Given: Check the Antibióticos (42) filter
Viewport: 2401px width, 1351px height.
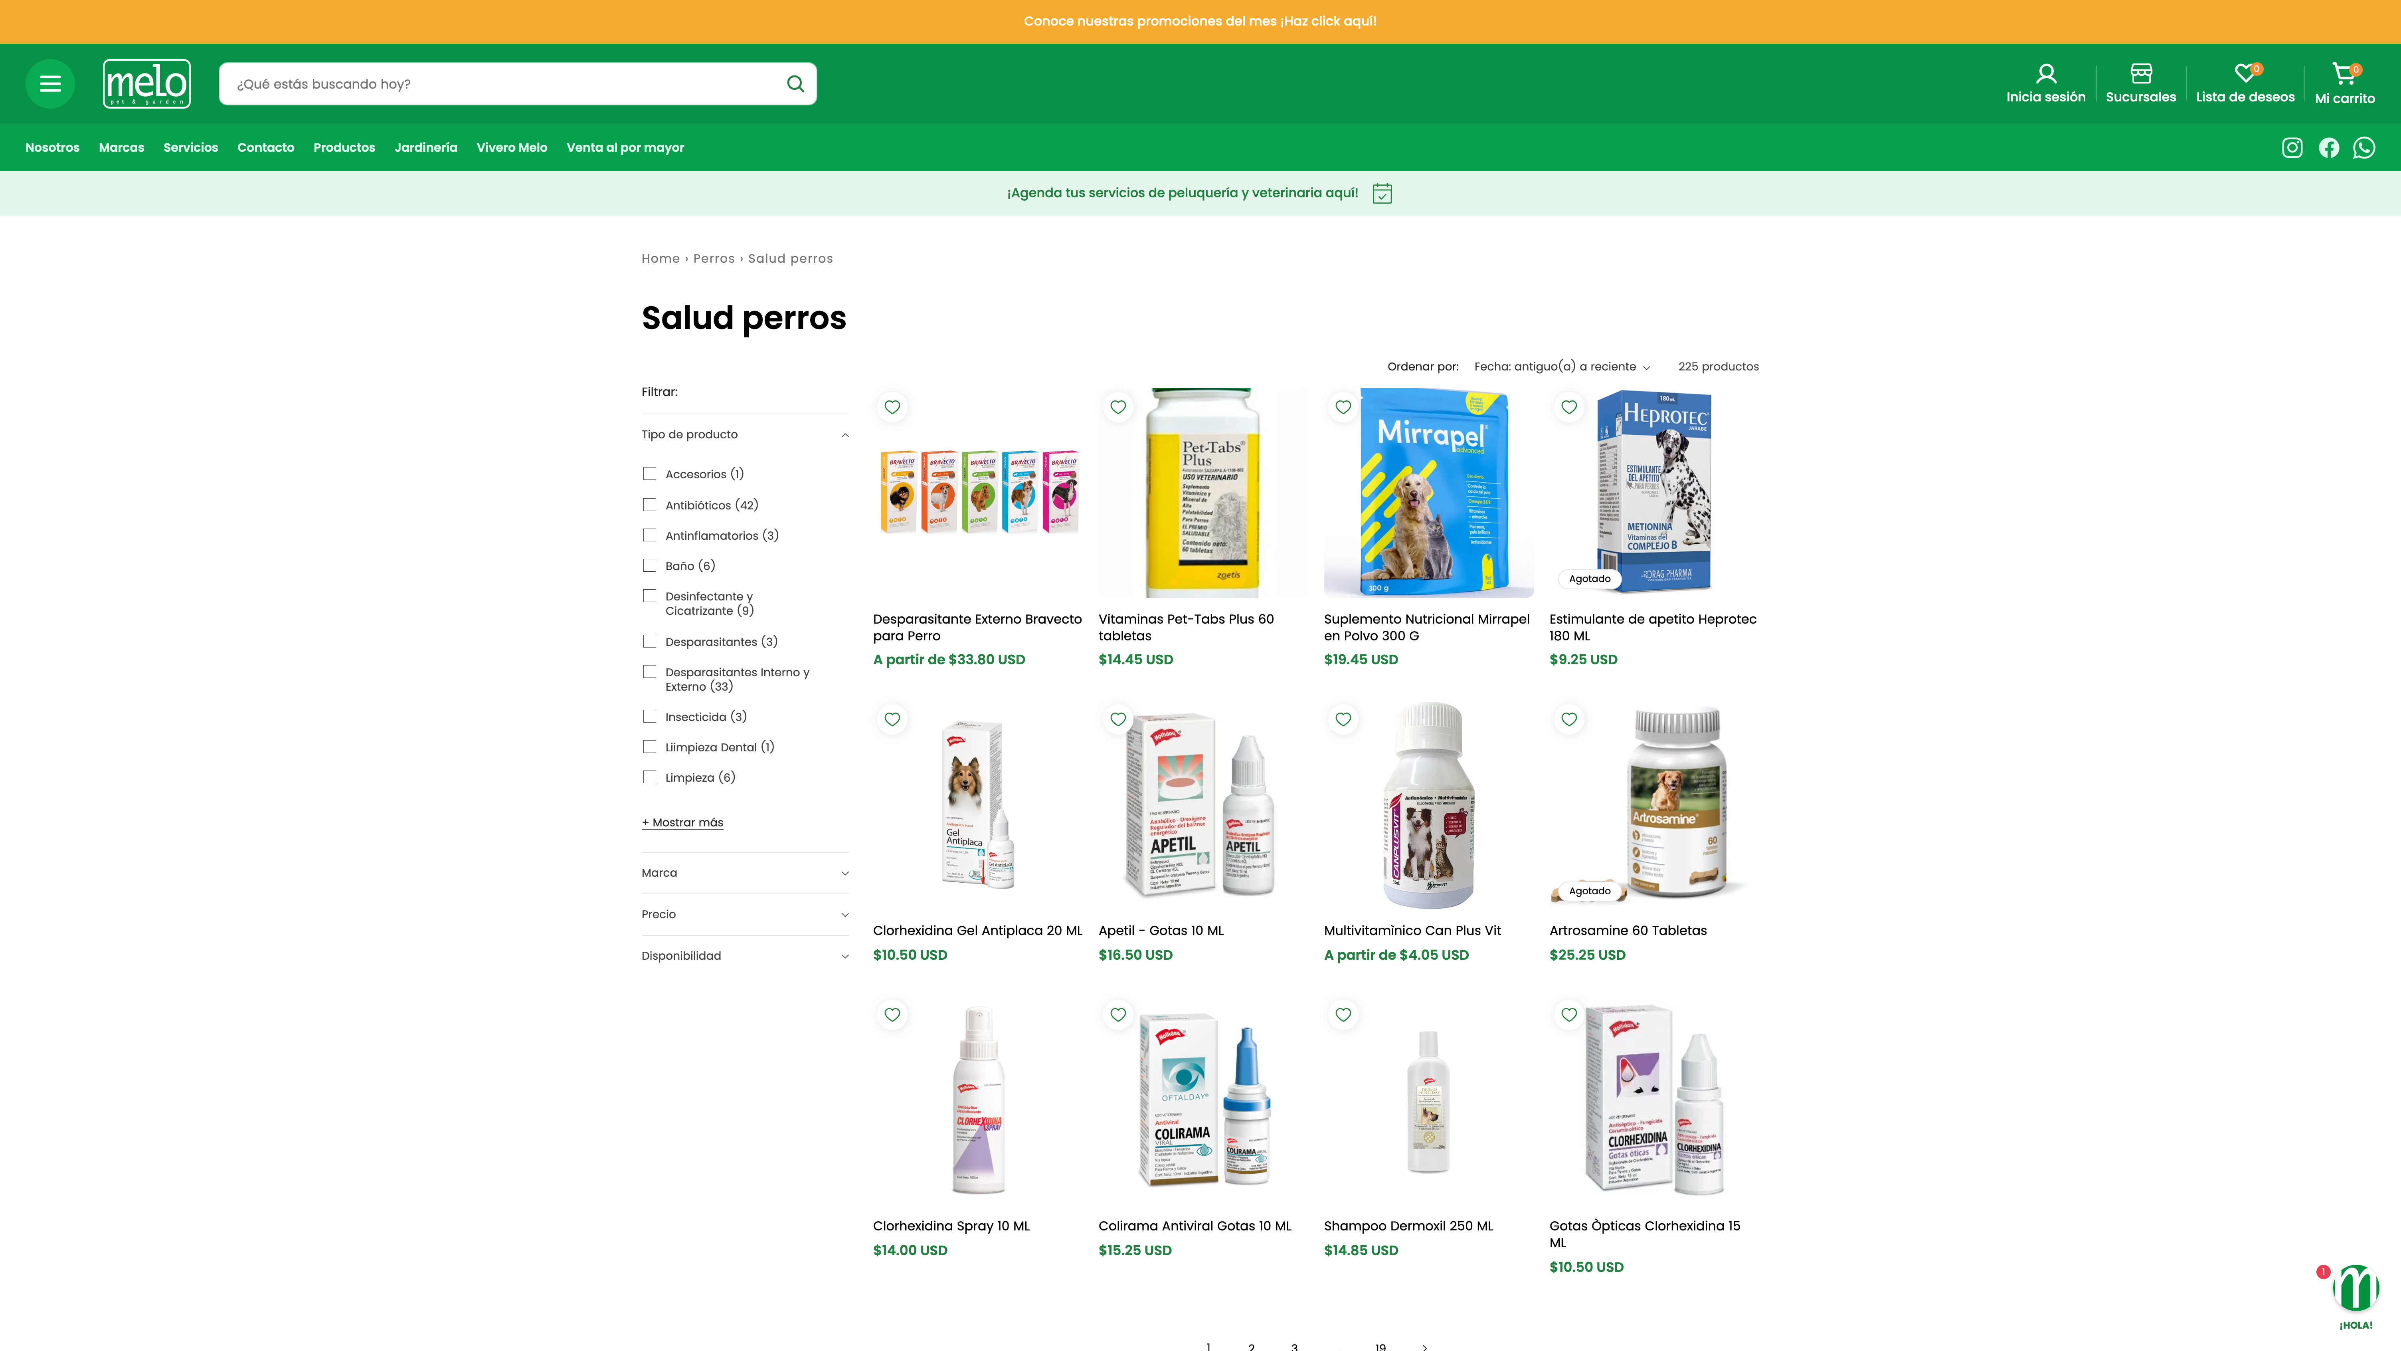Looking at the screenshot, I should pyautogui.click(x=650, y=504).
